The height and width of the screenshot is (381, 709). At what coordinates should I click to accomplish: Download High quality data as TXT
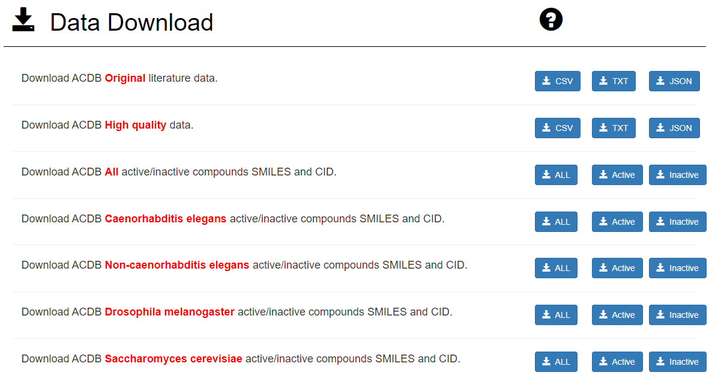(x=613, y=128)
